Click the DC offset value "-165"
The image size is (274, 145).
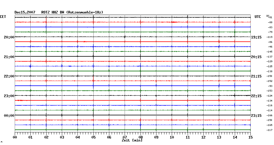270,125
